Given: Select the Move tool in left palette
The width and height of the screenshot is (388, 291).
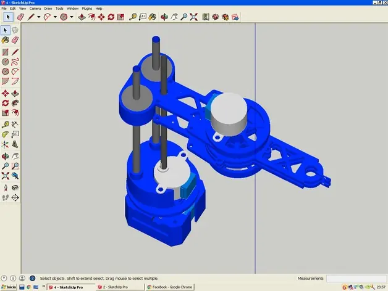Looking at the screenshot, I should click(x=5, y=93).
